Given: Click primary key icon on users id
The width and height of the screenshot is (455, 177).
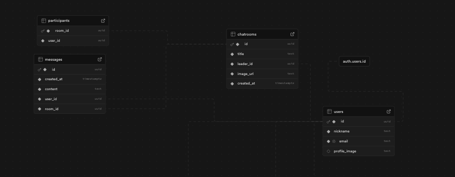Looking at the screenshot, I should (x=329, y=122).
